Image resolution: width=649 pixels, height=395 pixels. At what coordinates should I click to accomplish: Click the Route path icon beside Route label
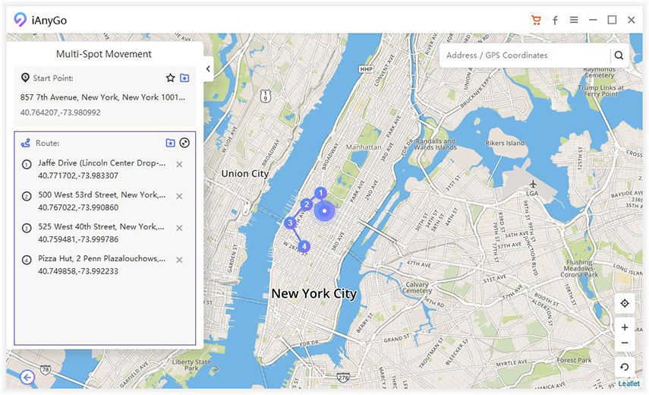point(26,143)
